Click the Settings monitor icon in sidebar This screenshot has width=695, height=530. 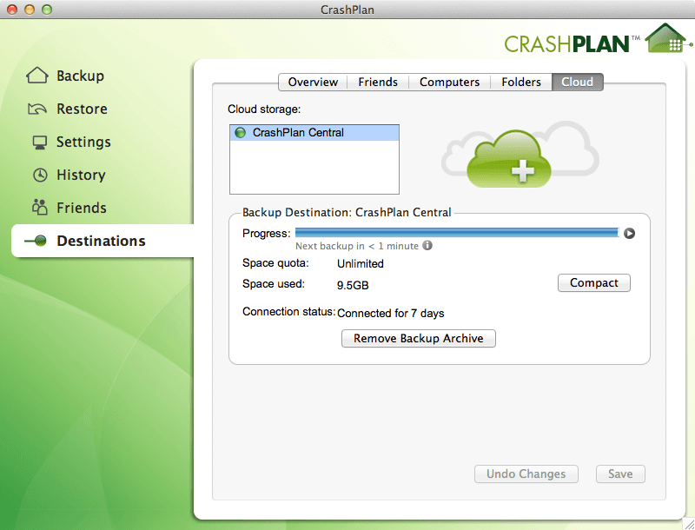pyautogui.click(x=39, y=142)
